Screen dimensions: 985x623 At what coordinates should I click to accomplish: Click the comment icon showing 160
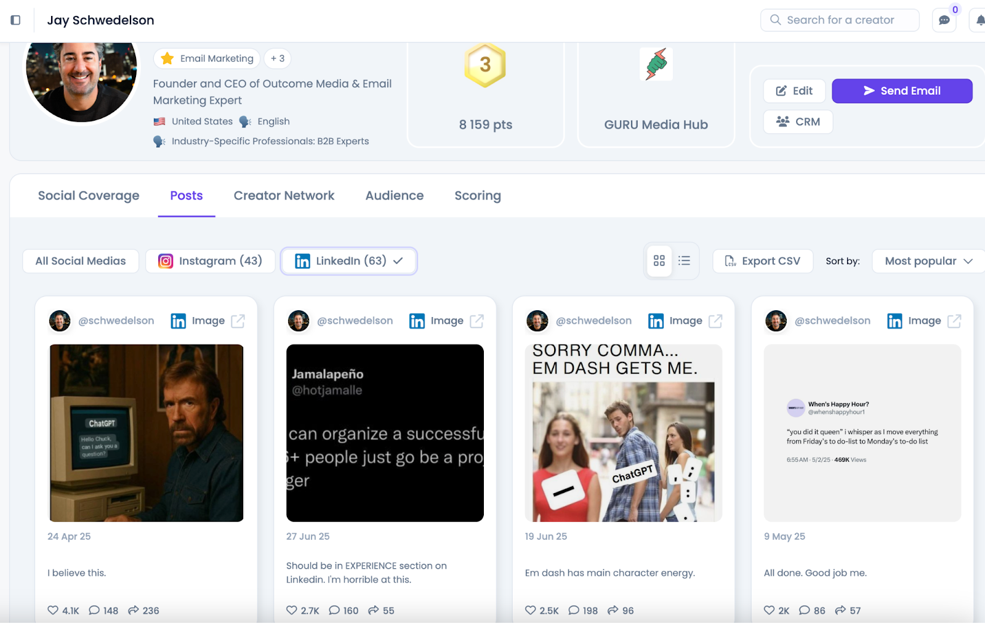tap(334, 610)
